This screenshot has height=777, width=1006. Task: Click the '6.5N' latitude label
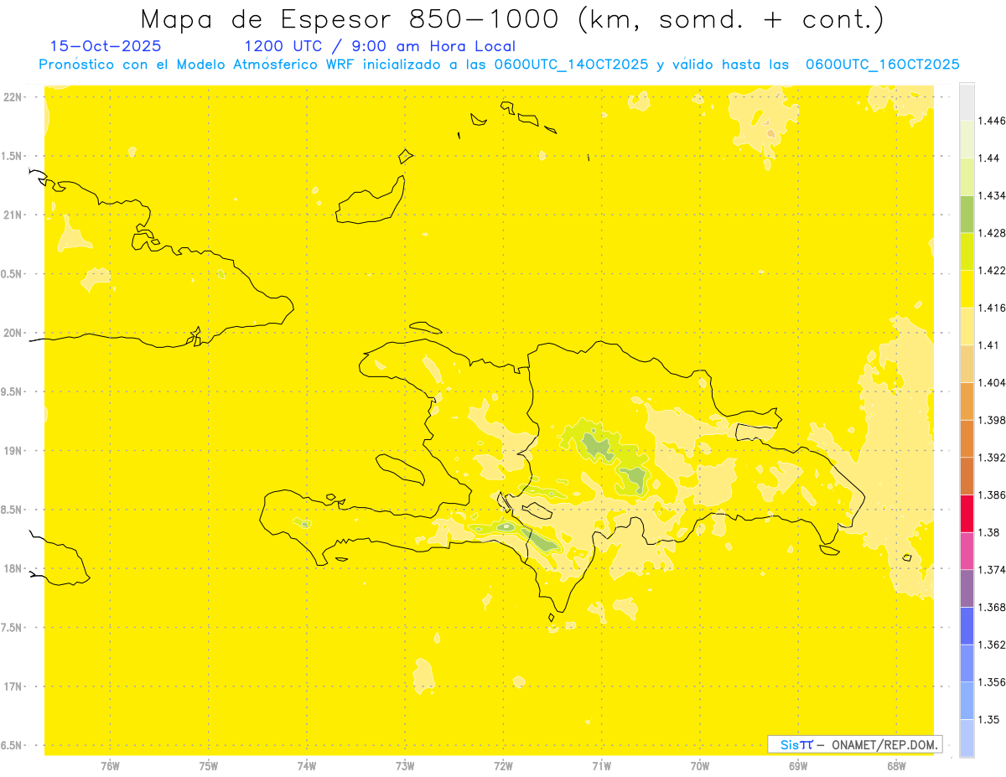pos(13,746)
